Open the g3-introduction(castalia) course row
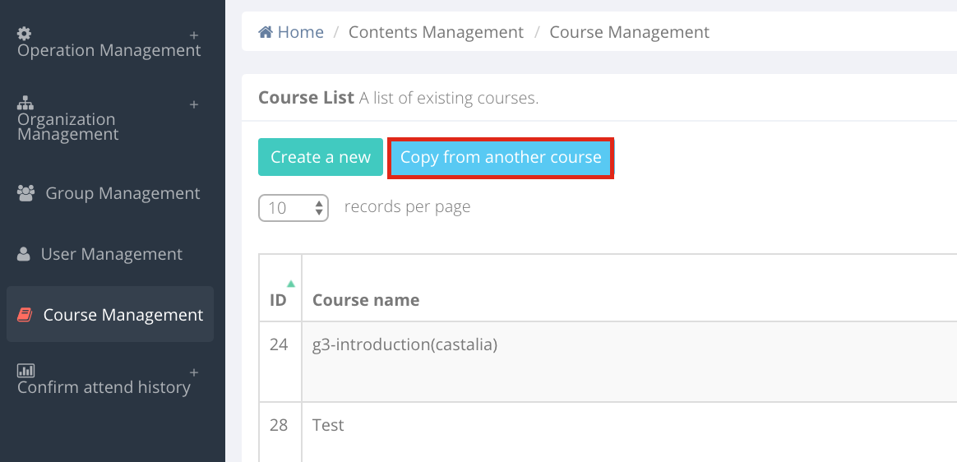This screenshot has height=462, width=957. [608, 362]
